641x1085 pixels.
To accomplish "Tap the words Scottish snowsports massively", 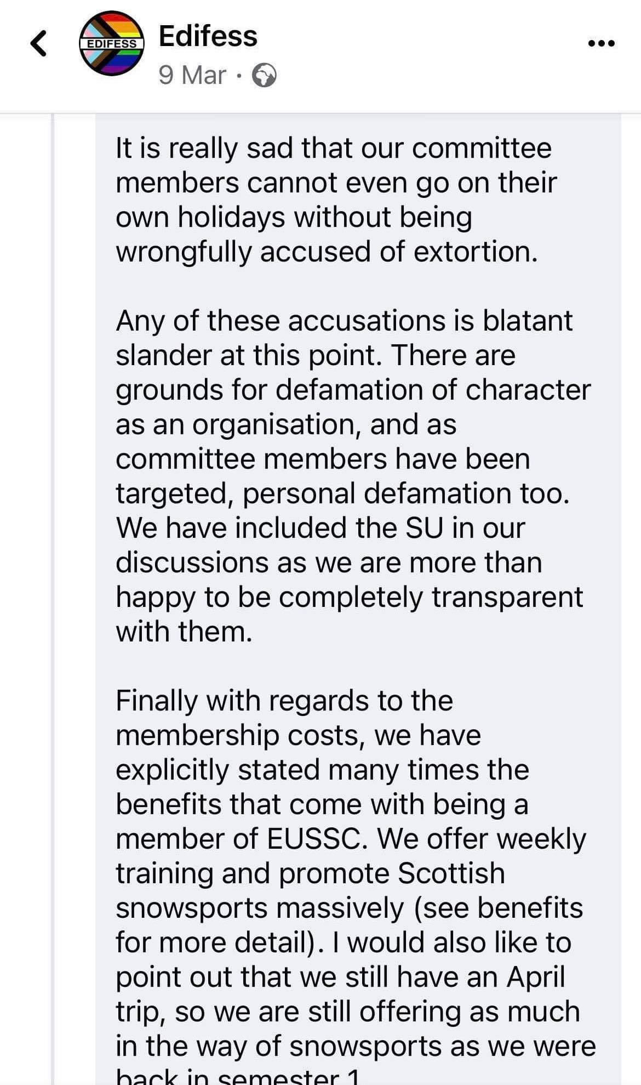I will pos(310,890).
